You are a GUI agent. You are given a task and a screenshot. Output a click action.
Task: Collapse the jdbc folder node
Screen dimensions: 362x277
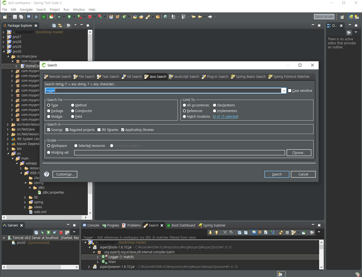(30, 188)
